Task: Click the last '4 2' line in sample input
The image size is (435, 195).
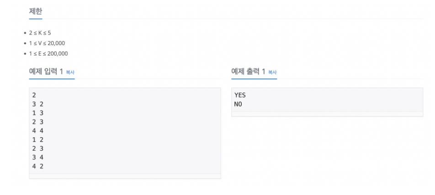Action: click(x=38, y=166)
